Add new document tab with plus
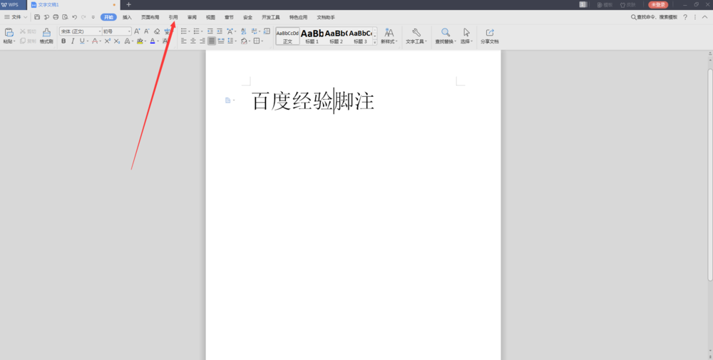 tap(128, 4)
